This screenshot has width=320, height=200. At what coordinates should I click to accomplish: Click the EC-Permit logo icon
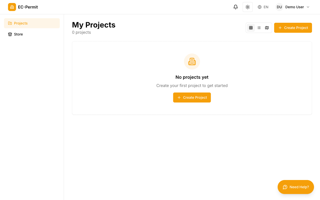click(x=12, y=7)
